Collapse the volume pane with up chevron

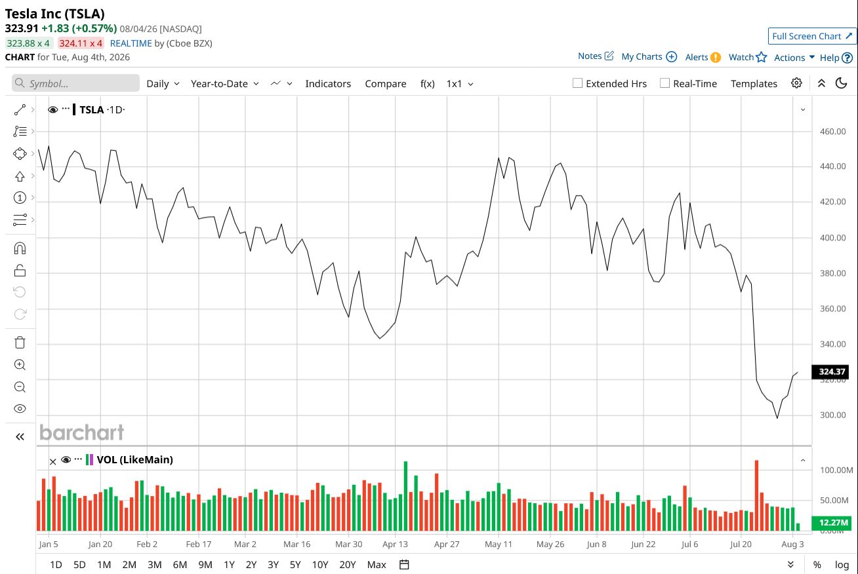pyautogui.click(x=803, y=461)
